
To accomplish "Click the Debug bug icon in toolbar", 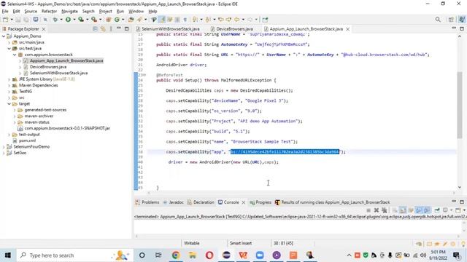I will click(55, 20).
